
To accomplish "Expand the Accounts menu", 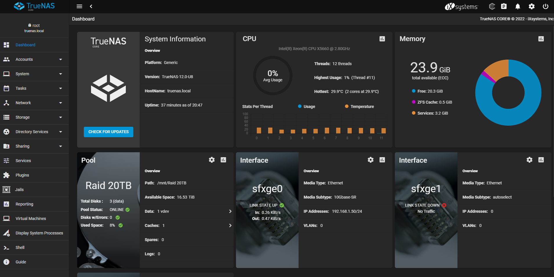I will click(34, 59).
